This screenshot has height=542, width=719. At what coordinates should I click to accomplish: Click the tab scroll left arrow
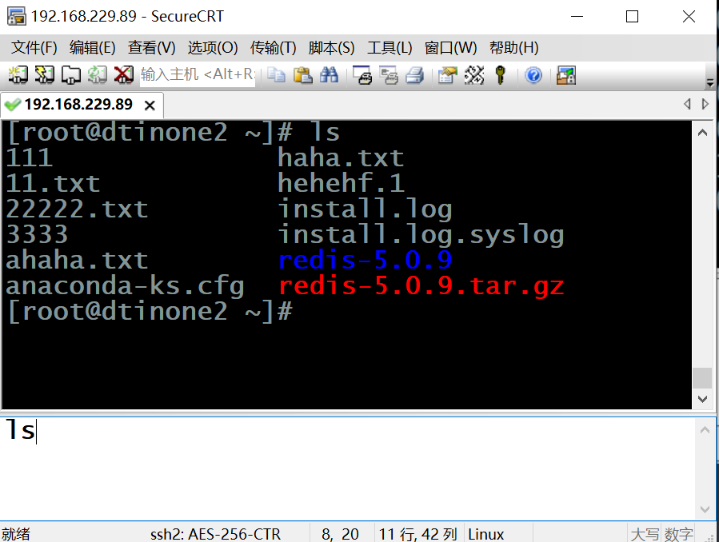687,105
